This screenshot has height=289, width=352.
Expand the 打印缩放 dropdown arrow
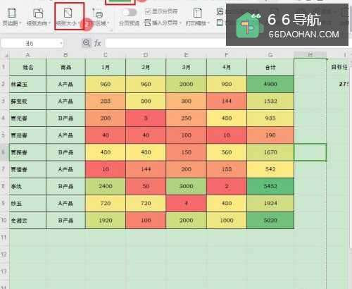point(208,23)
